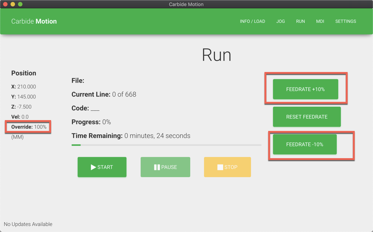Screen dimensions: 373x232
Task: Minimize the Carbide Motion window
Action: [x=13, y=4]
